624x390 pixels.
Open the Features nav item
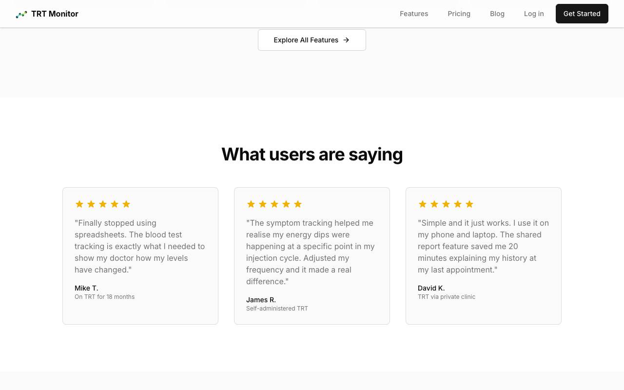pos(414,14)
